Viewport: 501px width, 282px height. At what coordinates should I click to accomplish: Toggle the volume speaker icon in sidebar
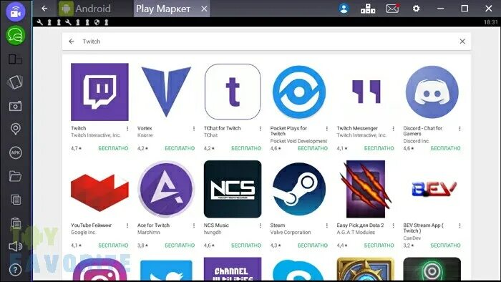(15, 246)
